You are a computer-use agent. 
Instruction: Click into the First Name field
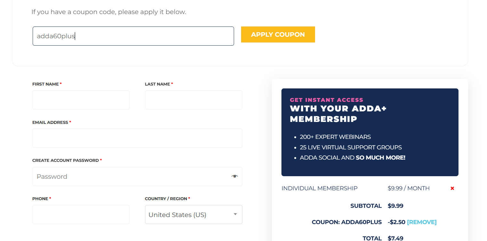(x=81, y=100)
